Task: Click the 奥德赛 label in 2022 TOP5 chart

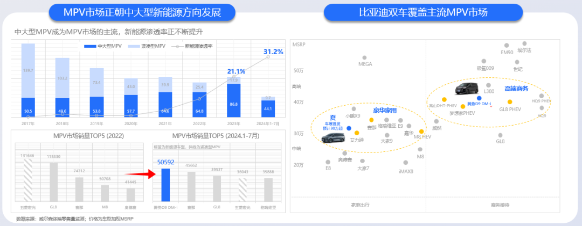Action: pos(130,208)
